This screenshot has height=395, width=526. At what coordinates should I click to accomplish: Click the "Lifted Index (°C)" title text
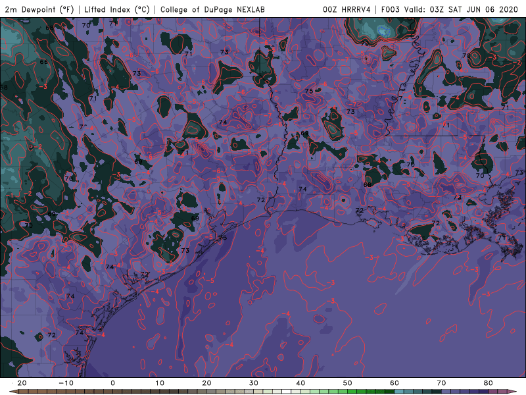click(117, 9)
